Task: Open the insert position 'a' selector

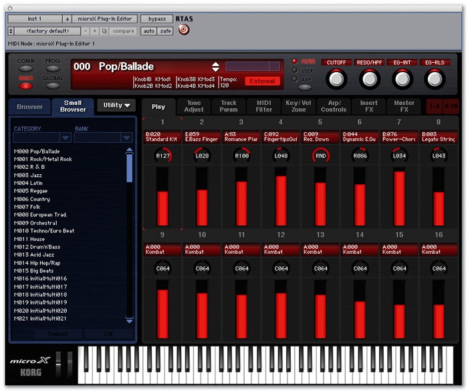Action: pyautogui.click(x=67, y=19)
